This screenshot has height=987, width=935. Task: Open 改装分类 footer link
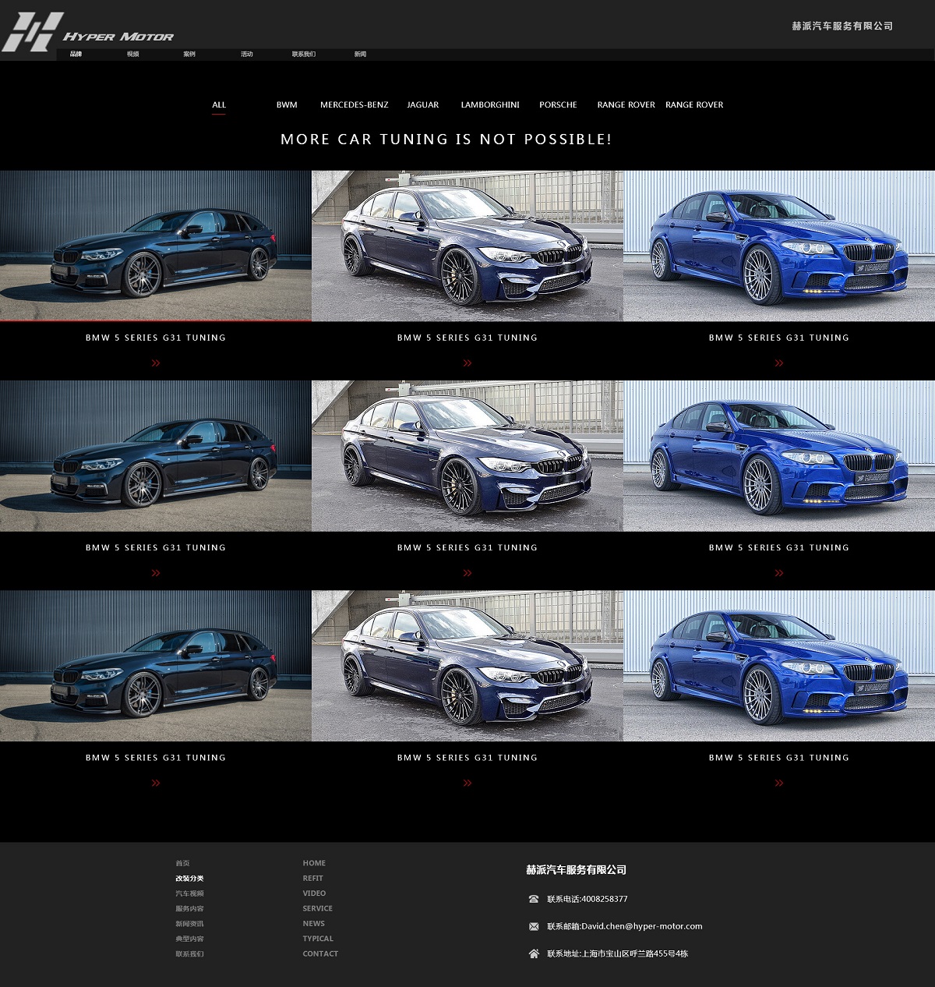189,878
